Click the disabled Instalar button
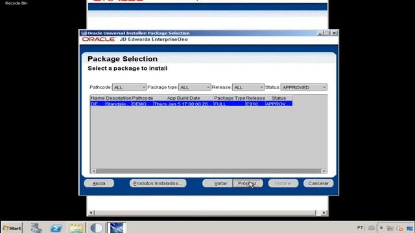Screen dimensions: 415x233 (x=283, y=183)
